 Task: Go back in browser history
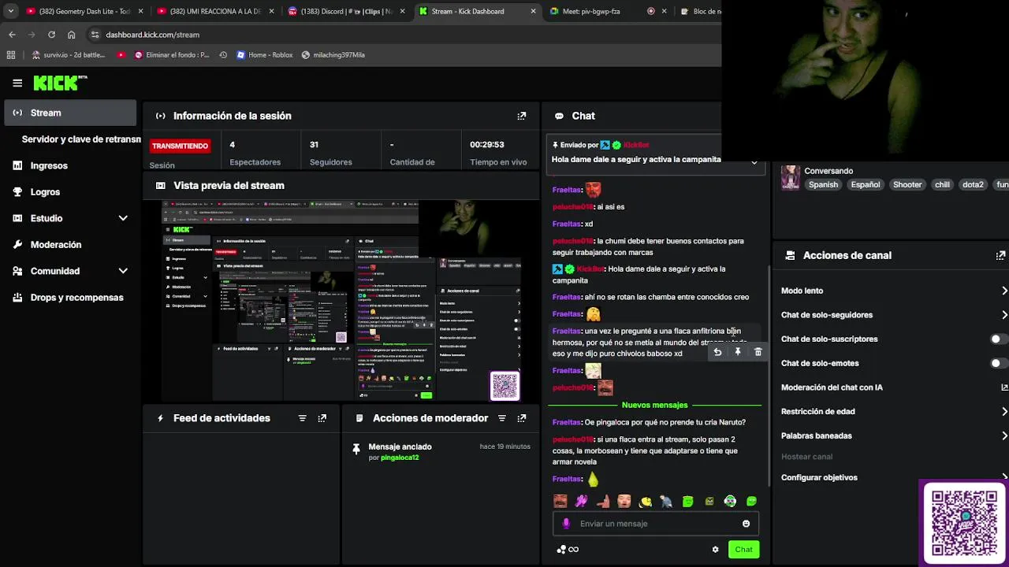12,35
